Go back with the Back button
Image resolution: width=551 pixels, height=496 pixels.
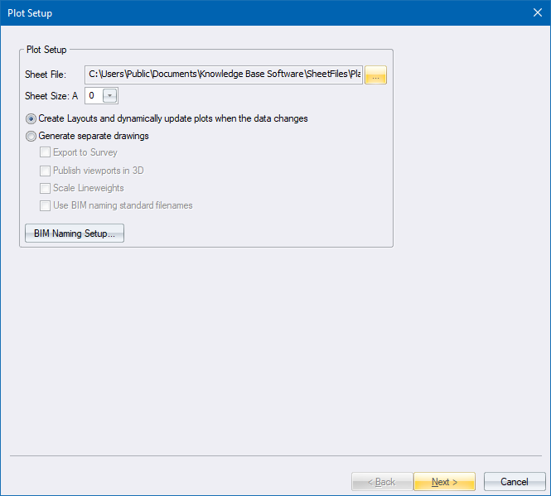pos(380,482)
